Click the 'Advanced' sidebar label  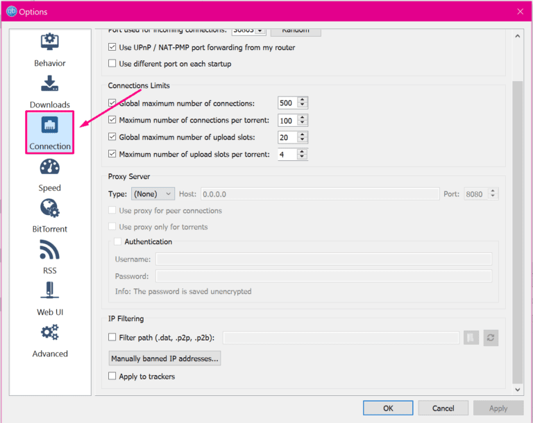[50, 354]
